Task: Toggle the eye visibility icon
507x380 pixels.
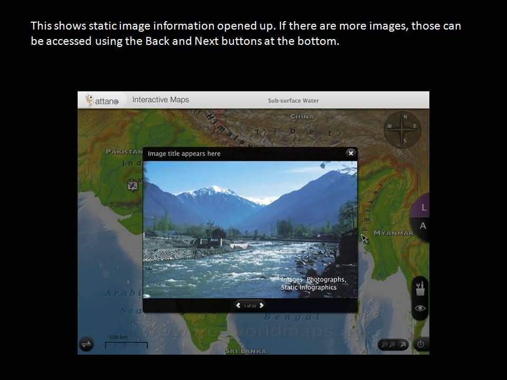Action: click(420, 309)
